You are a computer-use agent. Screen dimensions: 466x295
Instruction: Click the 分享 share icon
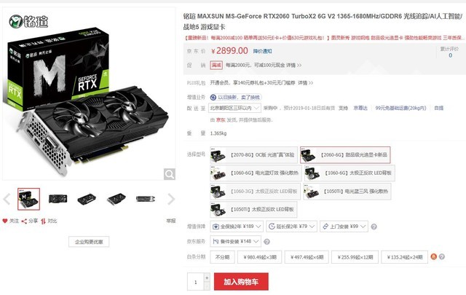point(24,221)
